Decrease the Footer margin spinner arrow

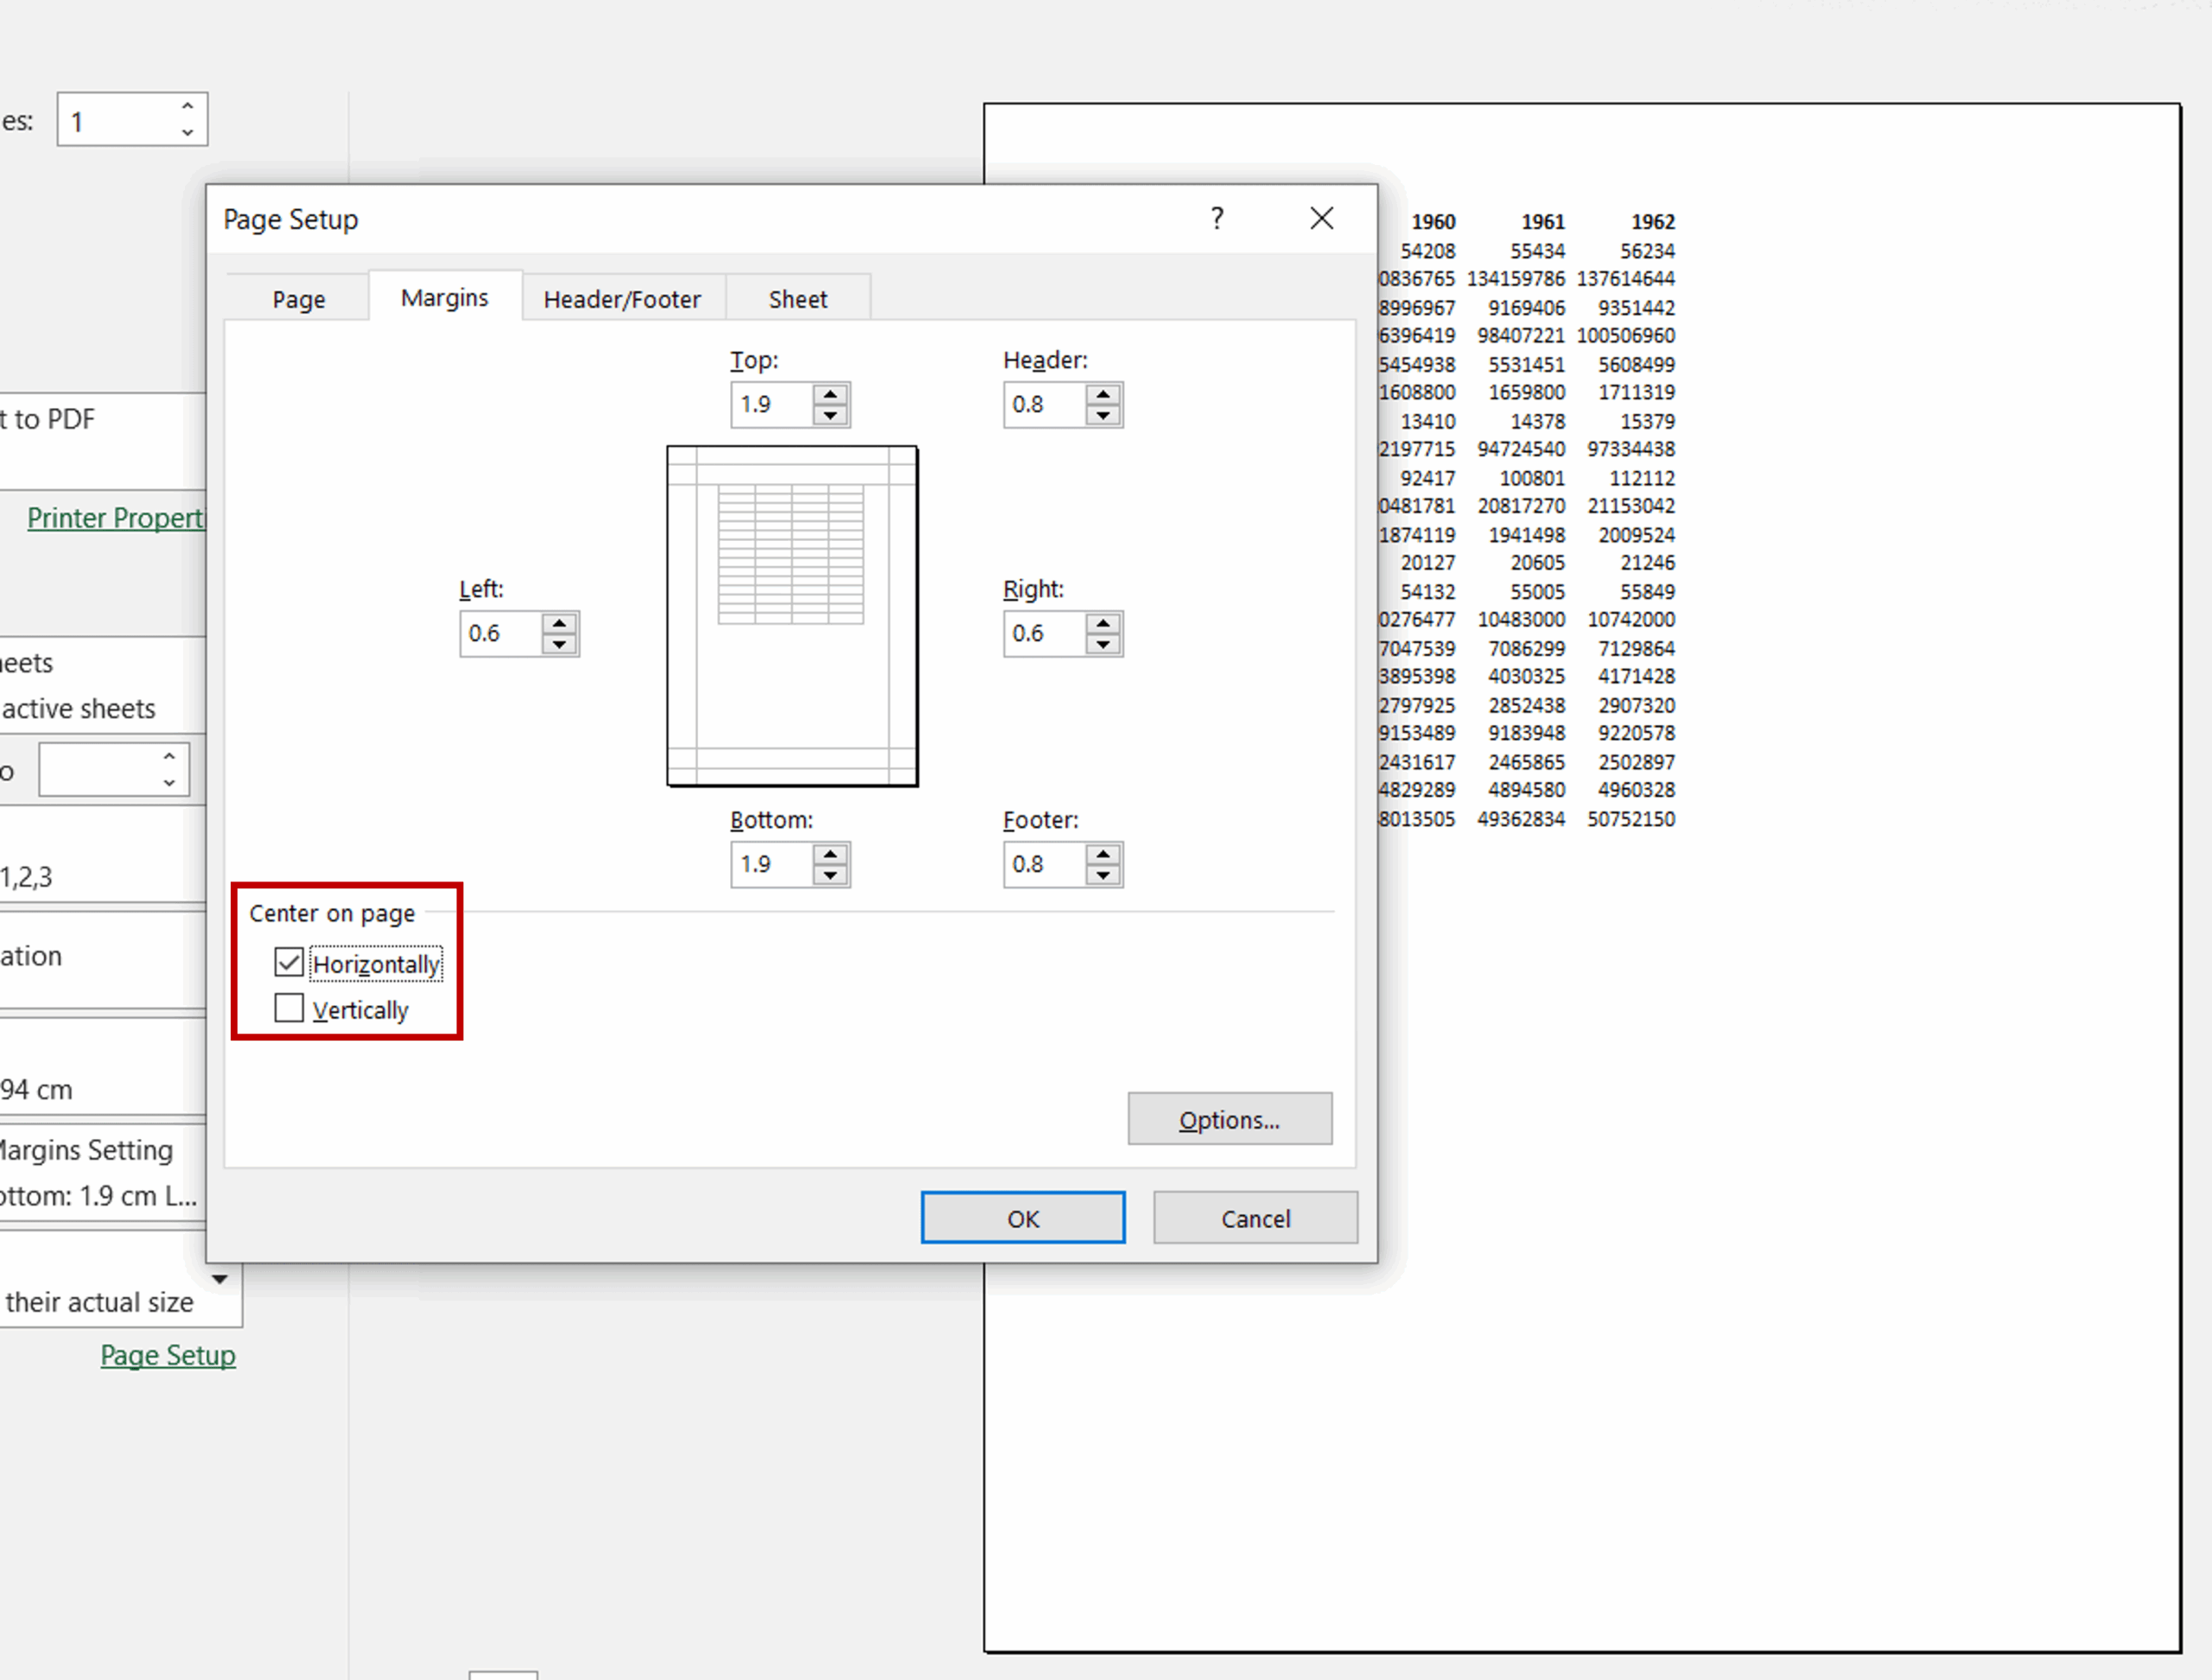click(1103, 876)
